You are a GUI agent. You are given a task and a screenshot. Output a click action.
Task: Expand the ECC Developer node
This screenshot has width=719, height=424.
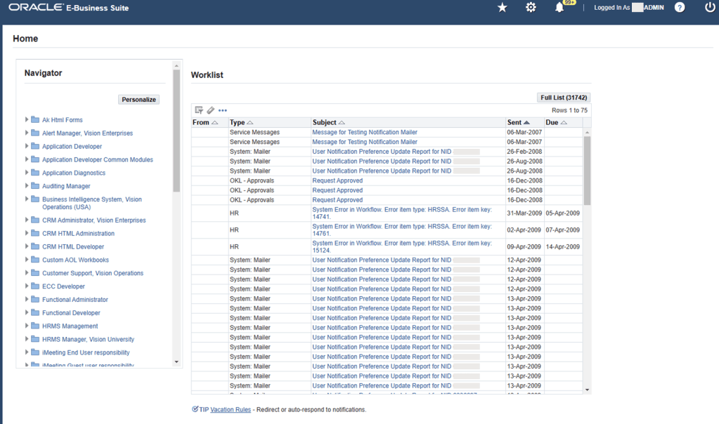[27, 286]
